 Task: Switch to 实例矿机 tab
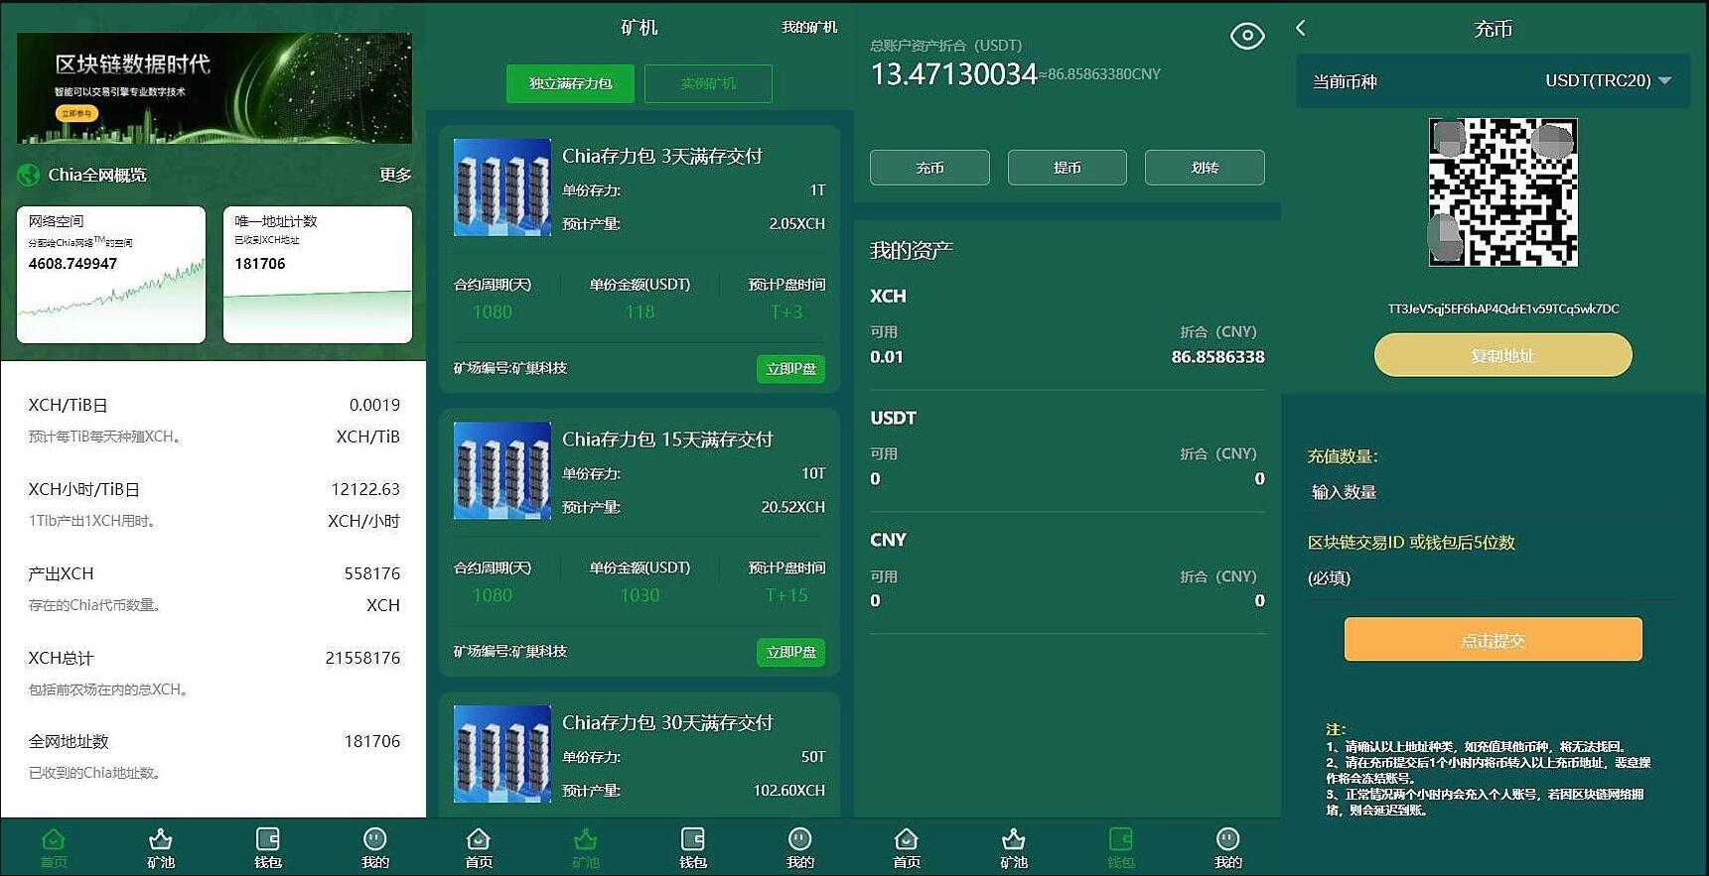(x=708, y=83)
